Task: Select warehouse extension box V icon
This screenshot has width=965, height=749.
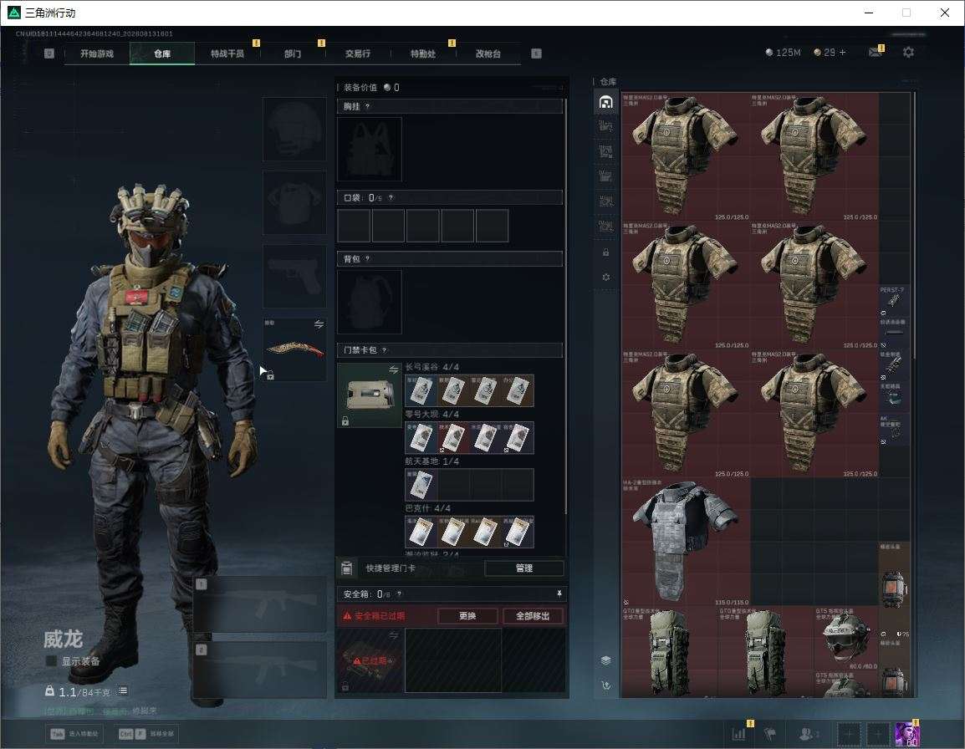Action: (605, 227)
